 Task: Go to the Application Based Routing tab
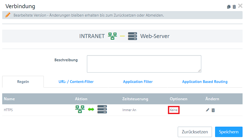point(205,82)
